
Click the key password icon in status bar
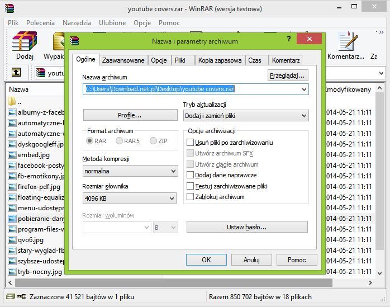coord(21,296)
